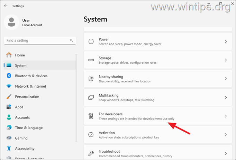Image resolution: width=236 pixels, height=160 pixels.
Task: Click the Apps icon in sidebar
Action: (x=9, y=107)
